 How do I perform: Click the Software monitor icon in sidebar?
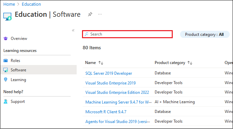[6, 70]
